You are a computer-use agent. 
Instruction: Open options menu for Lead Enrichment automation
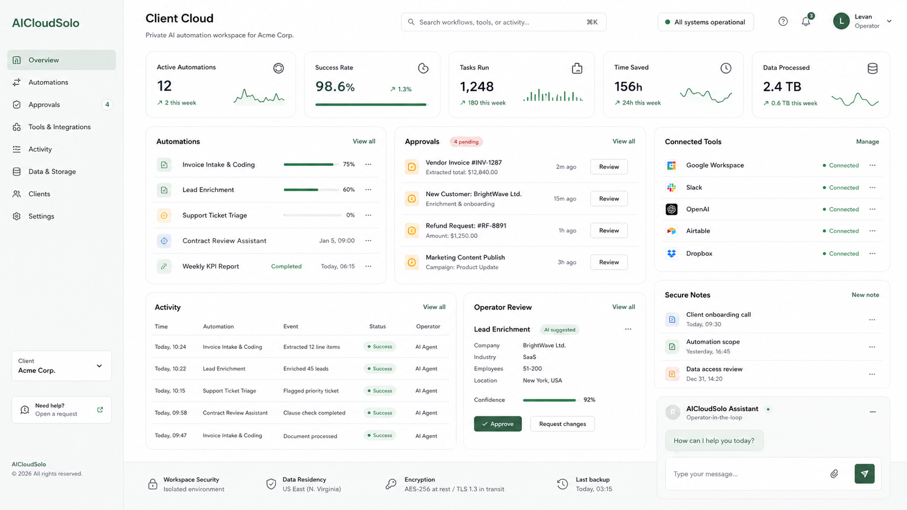368,190
